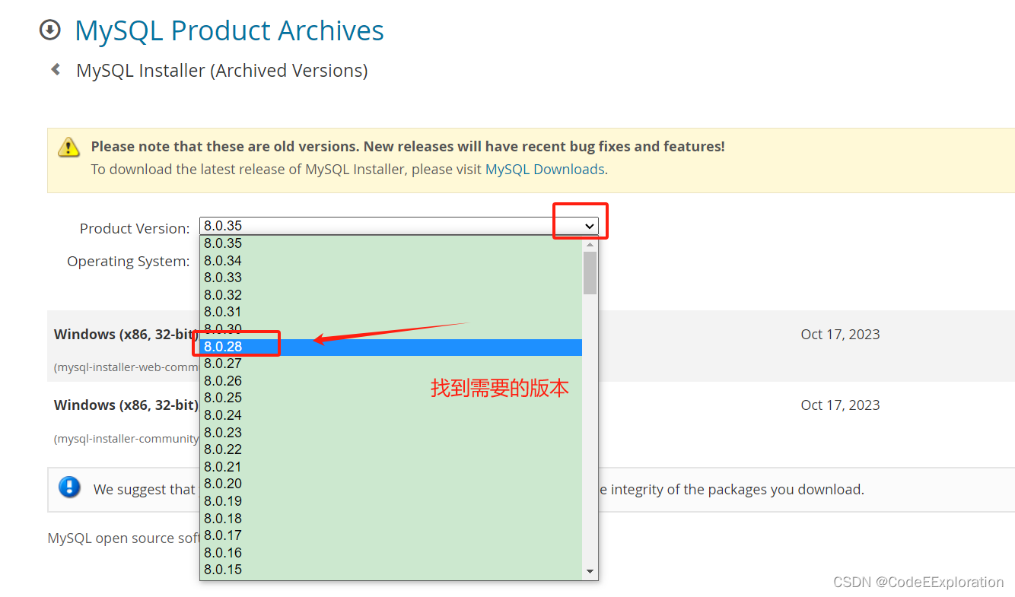Image resolution: width=1015 pixels, height=597 pixels.
Task: Click the mysql-installer-web-comm file name
Action: 126,367
